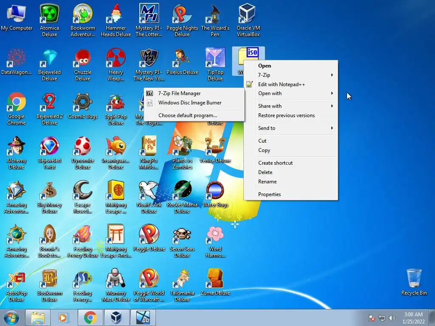Open Windows Explorer from taskbar
Screen dimensions: 435x326
38,318
